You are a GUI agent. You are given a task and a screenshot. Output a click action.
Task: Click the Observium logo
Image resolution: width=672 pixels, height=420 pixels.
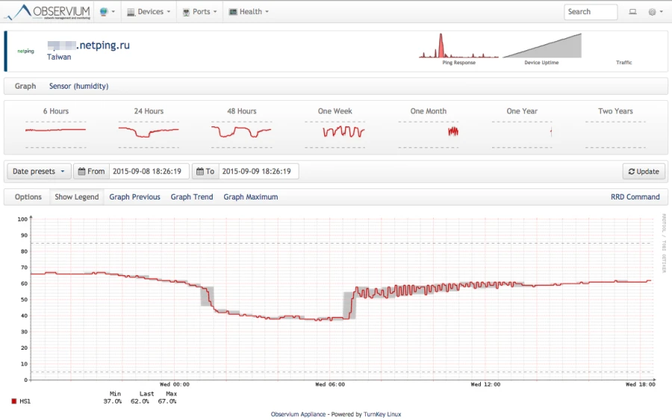[48, 12]
